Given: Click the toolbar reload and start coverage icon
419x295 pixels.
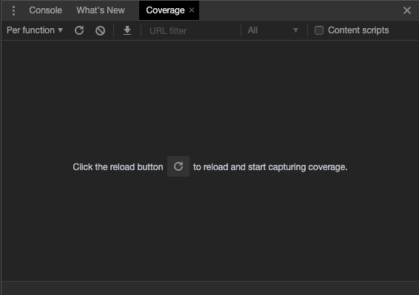Looking at the screenshot, I should point(79,30).
